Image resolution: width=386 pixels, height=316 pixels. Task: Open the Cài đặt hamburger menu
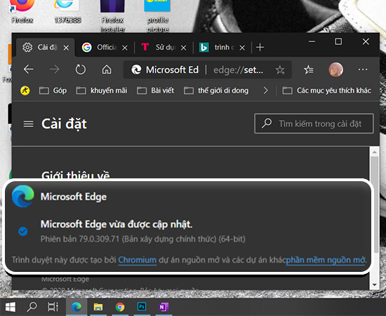click(29, 124)
